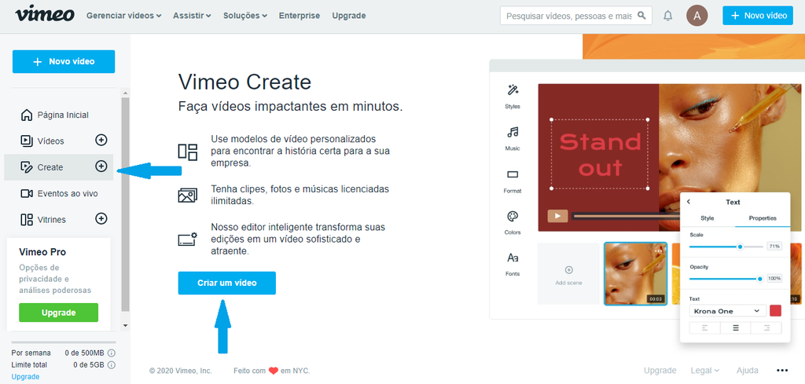Click the back arrow in Text panel
This screenshot has height=384, width=805.
pos(689,202)
